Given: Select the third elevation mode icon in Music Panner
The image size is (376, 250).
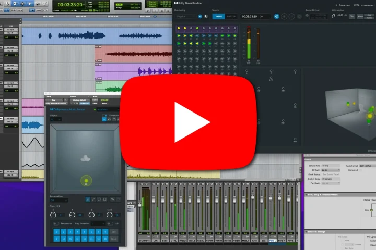Looking at the screenshot, I should point(114,119).
